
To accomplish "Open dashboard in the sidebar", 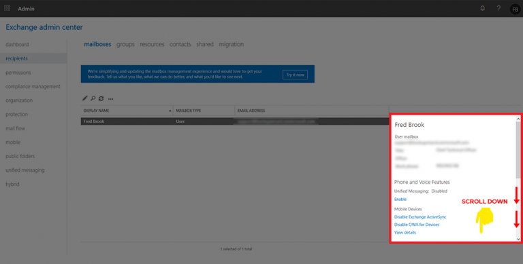I will click(x=17, y=45).
